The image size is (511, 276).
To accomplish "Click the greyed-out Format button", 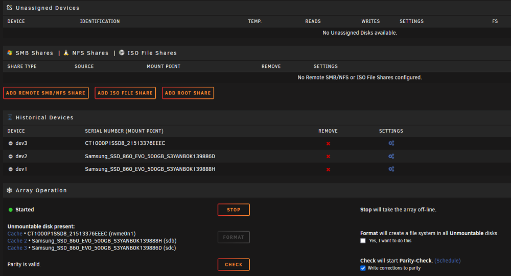I will pyautogui.click(x=234, y=237).
